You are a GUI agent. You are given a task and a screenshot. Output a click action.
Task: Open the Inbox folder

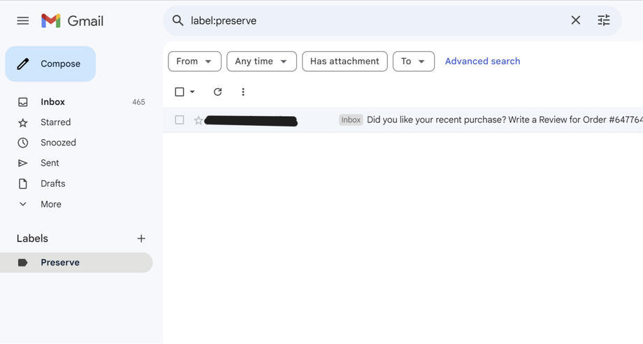[52, 102]
